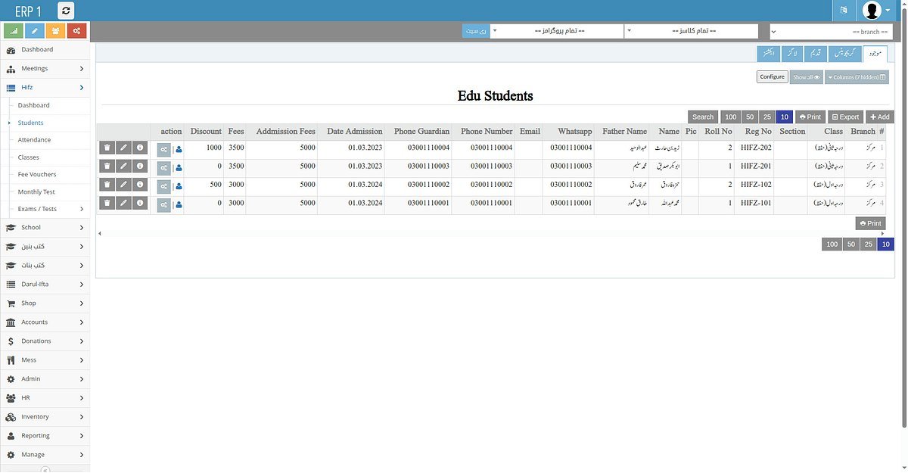Open the user avatar menu

[x=876, y=11]
